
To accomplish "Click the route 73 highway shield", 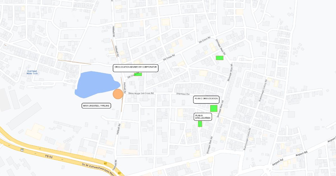I will click(x=22, y=150).
